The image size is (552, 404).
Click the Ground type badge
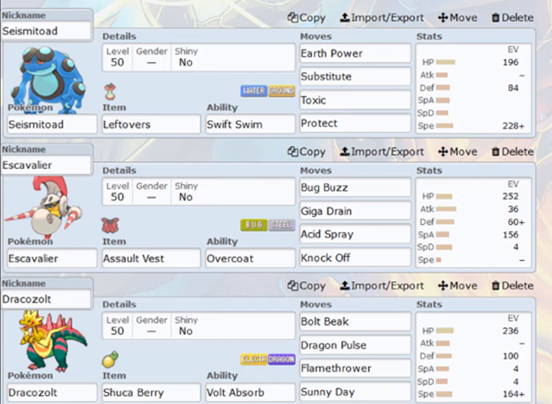click(x=281, y=91)
